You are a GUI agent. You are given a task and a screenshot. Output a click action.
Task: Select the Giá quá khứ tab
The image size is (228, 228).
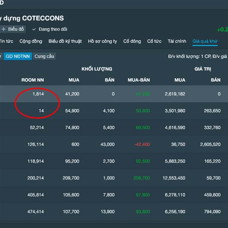[x=205, y=41]
